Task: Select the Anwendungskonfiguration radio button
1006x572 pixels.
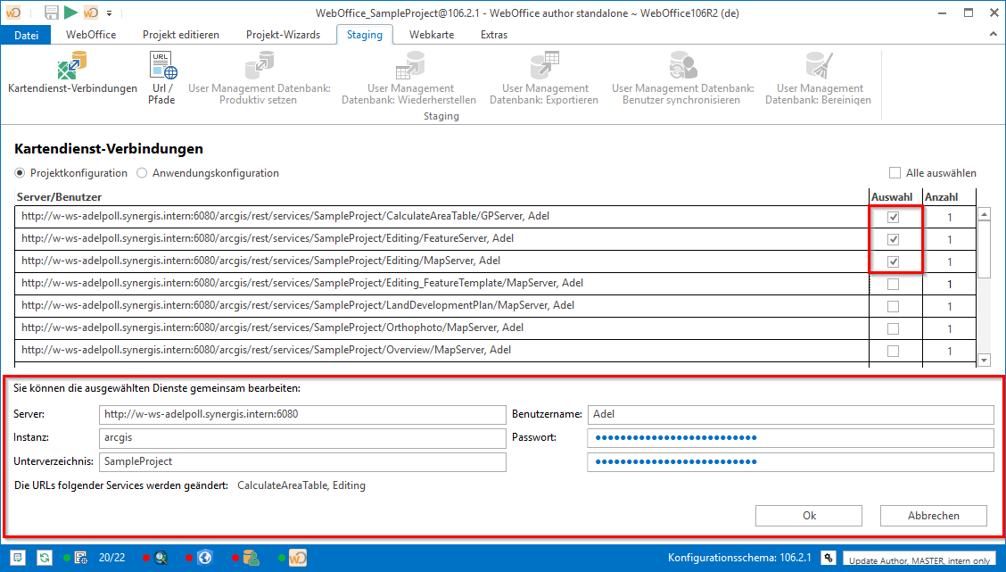Action: pos(142,173)
